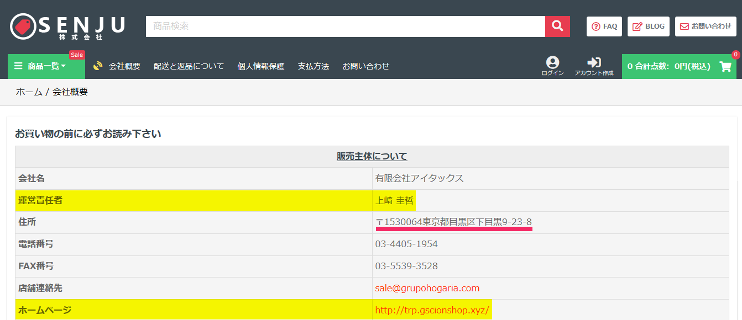
Task: Click the phone icon beside 会社概要
Action: point(98,66)
